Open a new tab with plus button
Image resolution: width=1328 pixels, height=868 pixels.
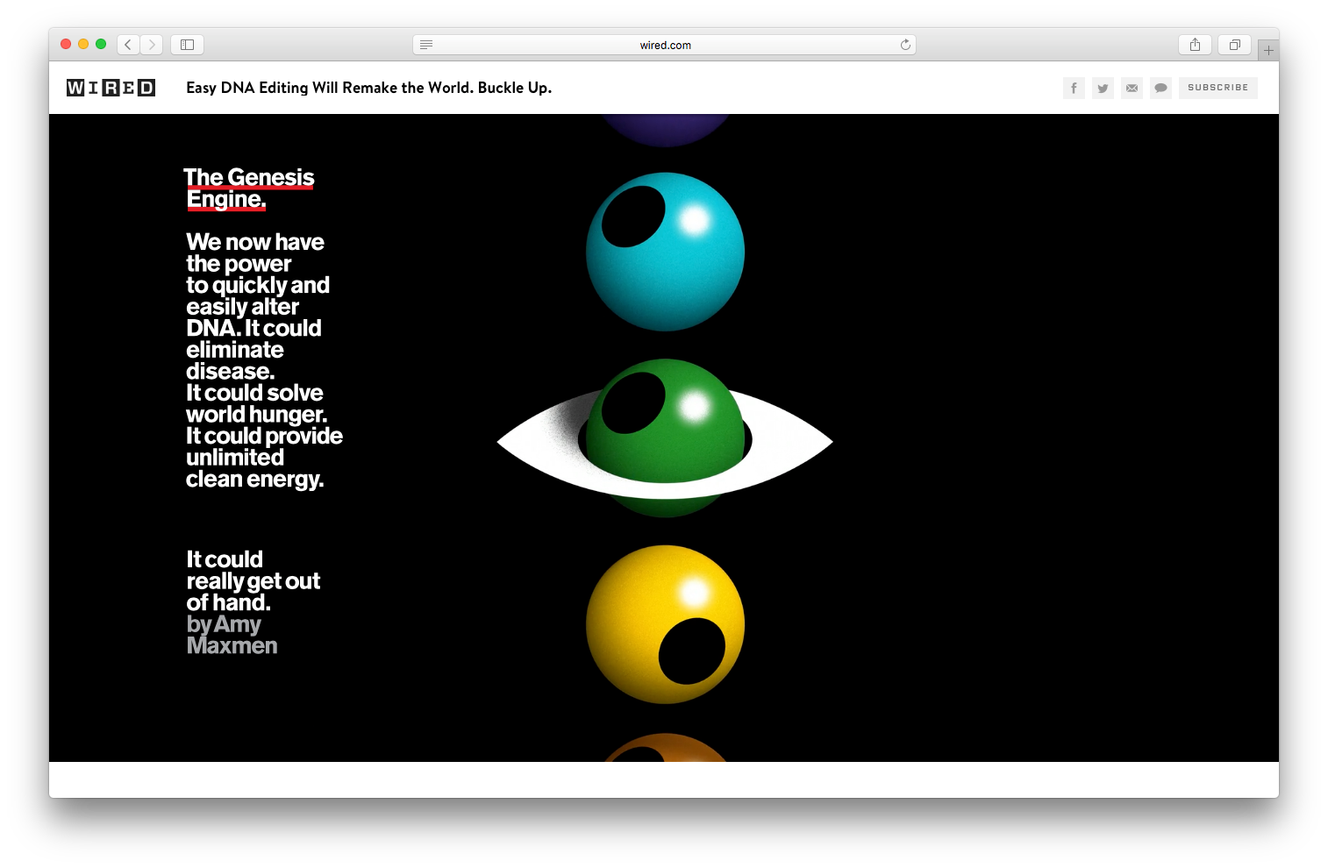point(1268,51)
